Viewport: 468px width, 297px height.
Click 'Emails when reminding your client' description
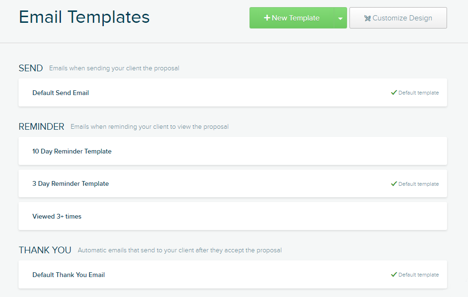[149, 126]
